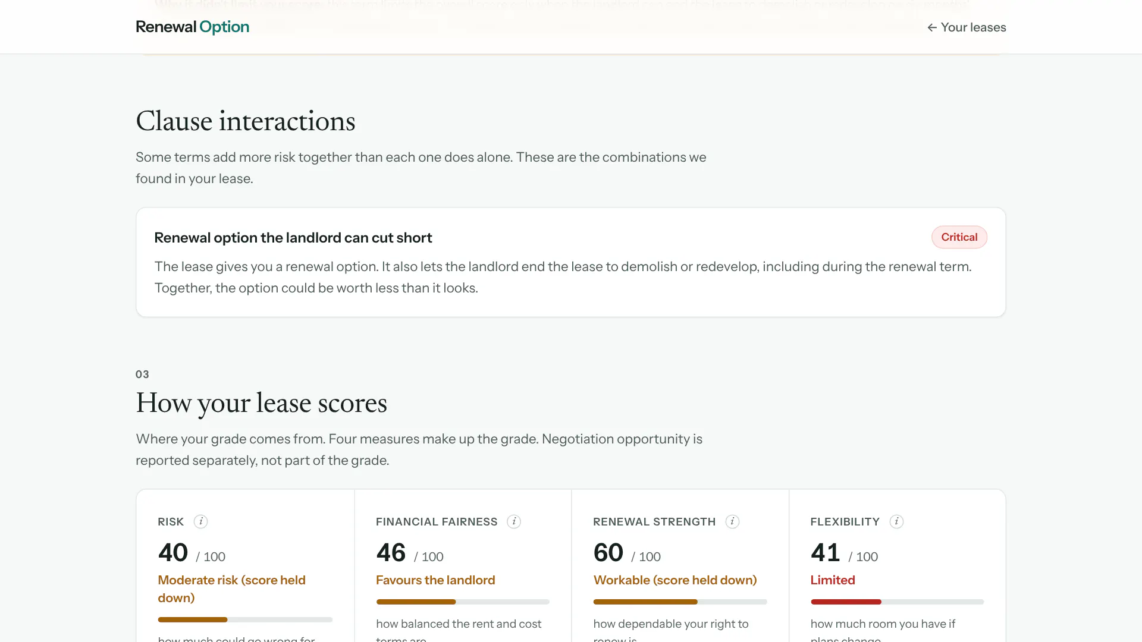The height and width of the screenshot is (642, 1142).
Task: Click the Flexibility red progress bar
Action: [x=897, y=602]
